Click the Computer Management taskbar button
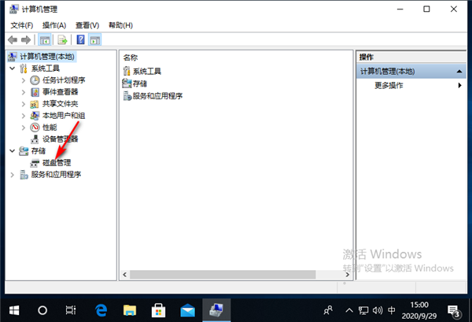This screenshot has width=472, height=322. point(216,310)
